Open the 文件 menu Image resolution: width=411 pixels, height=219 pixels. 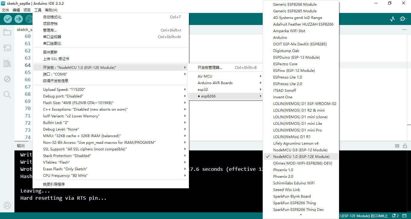coord(5,10)
